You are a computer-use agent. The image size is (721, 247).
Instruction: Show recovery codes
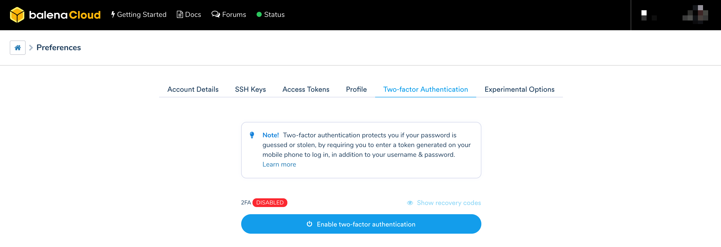coord(449,203)
